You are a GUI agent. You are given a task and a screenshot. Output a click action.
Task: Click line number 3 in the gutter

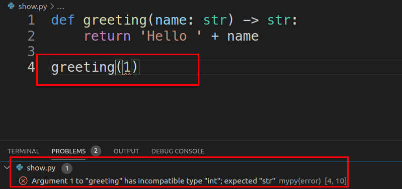tap(31, 52)
